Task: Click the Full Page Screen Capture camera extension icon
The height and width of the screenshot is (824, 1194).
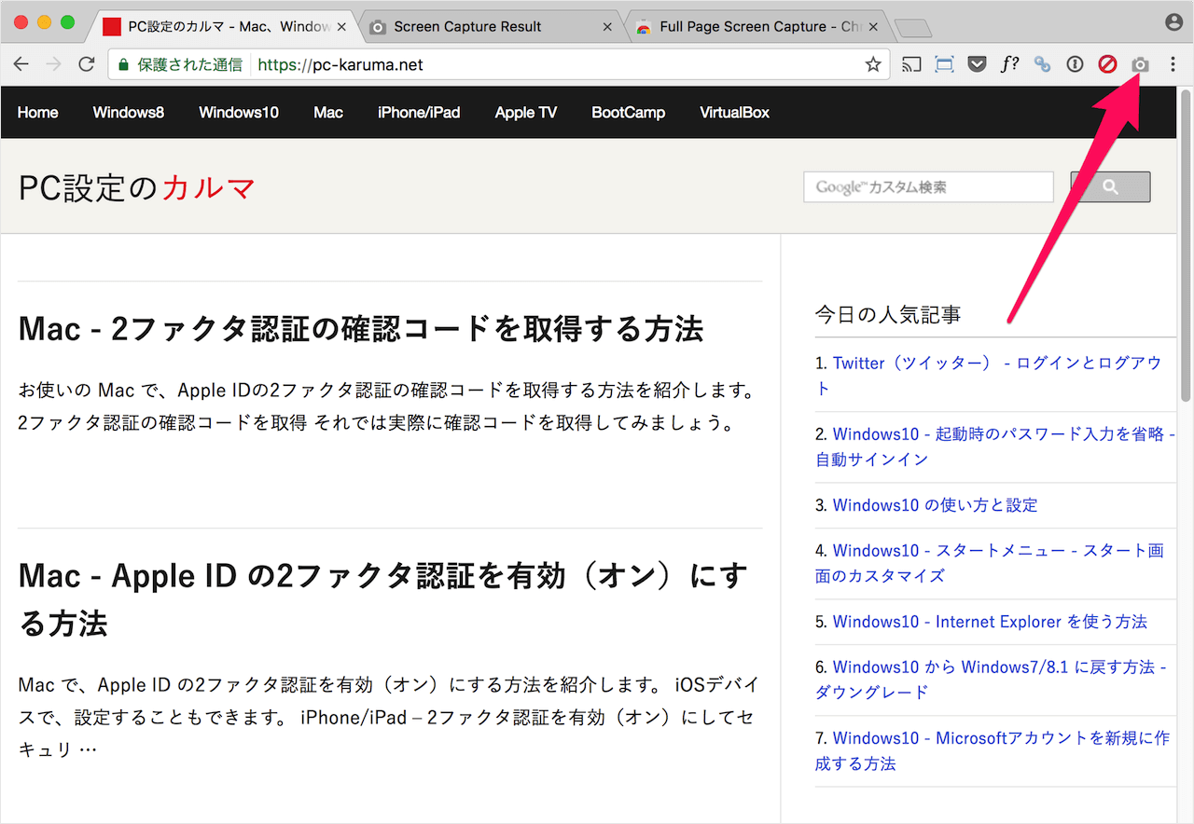Action: 1140,64
